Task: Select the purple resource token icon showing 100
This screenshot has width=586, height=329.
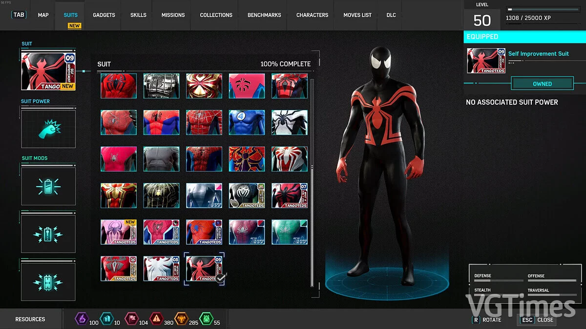Action: [x=82, y=319]
